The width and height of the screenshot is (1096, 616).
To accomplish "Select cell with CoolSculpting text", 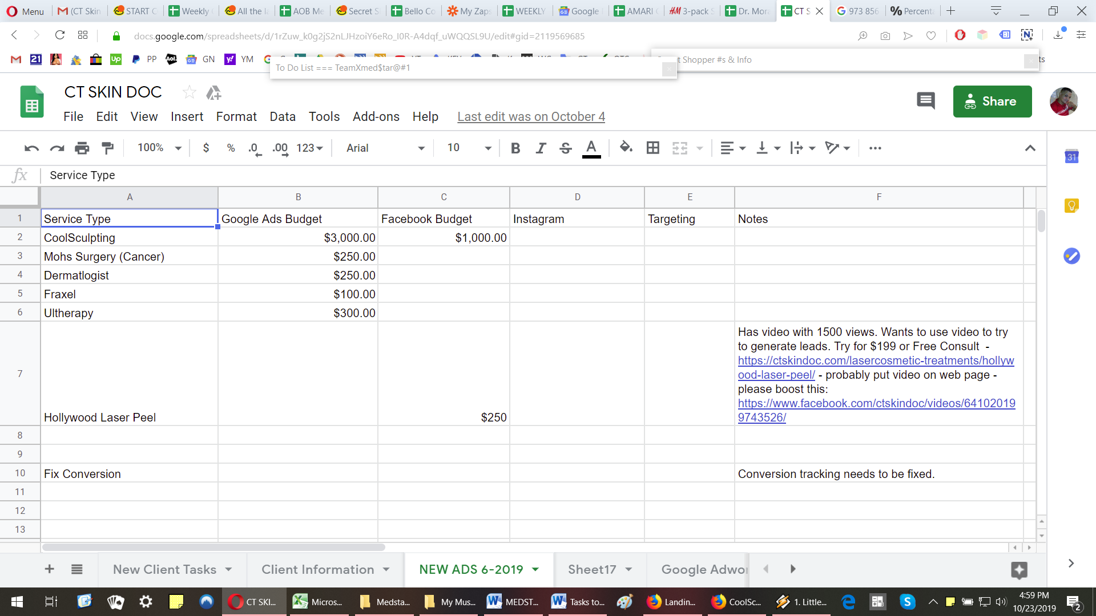I will (x=130, y=238).
